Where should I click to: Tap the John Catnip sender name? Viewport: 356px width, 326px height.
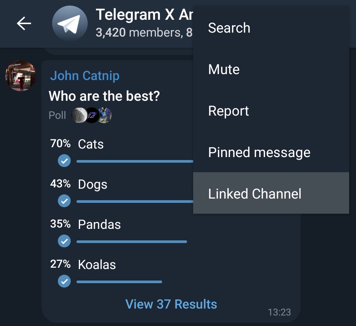click(85, 76)
